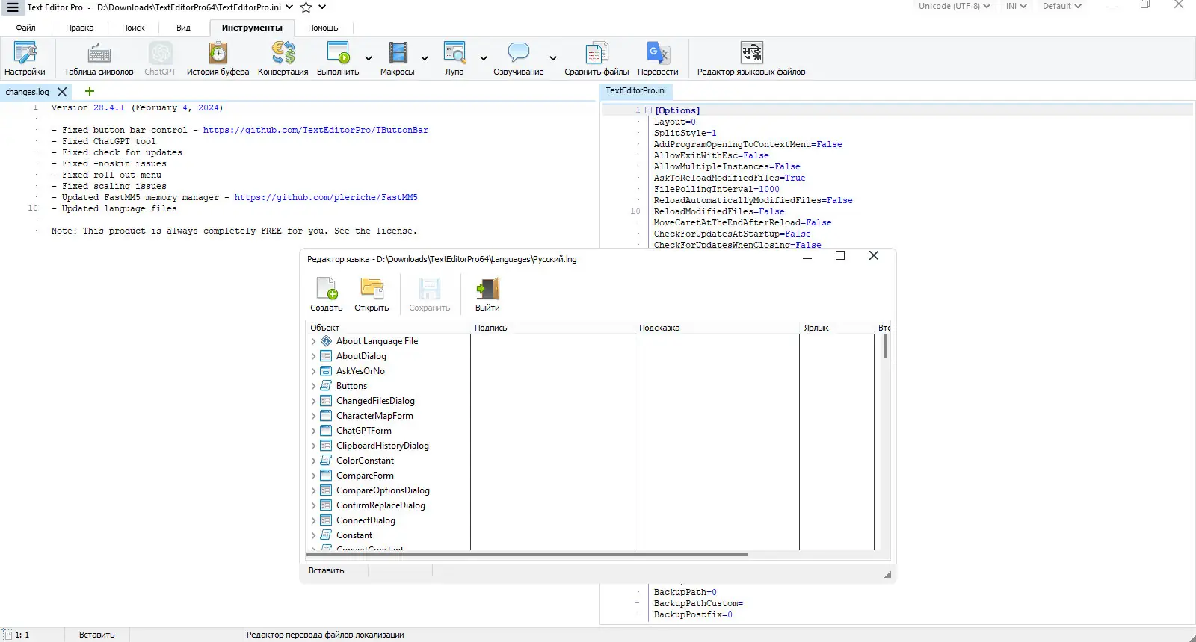Open the Default theme dropdown

click(1062, 6)
